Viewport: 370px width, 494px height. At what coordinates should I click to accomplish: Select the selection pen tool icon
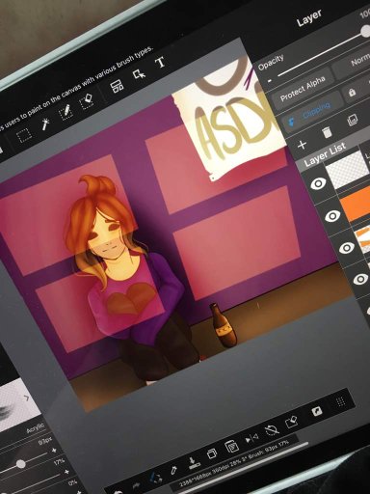coord(65,112)
